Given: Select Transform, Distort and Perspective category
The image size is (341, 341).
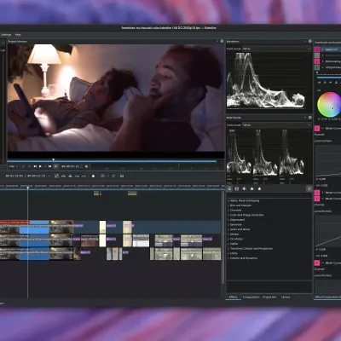Looking at the screenshot, I should [x=251, y=249].
